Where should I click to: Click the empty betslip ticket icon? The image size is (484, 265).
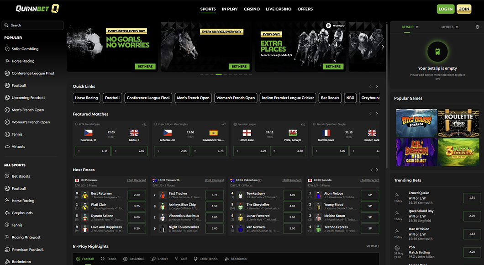(437, 52)
